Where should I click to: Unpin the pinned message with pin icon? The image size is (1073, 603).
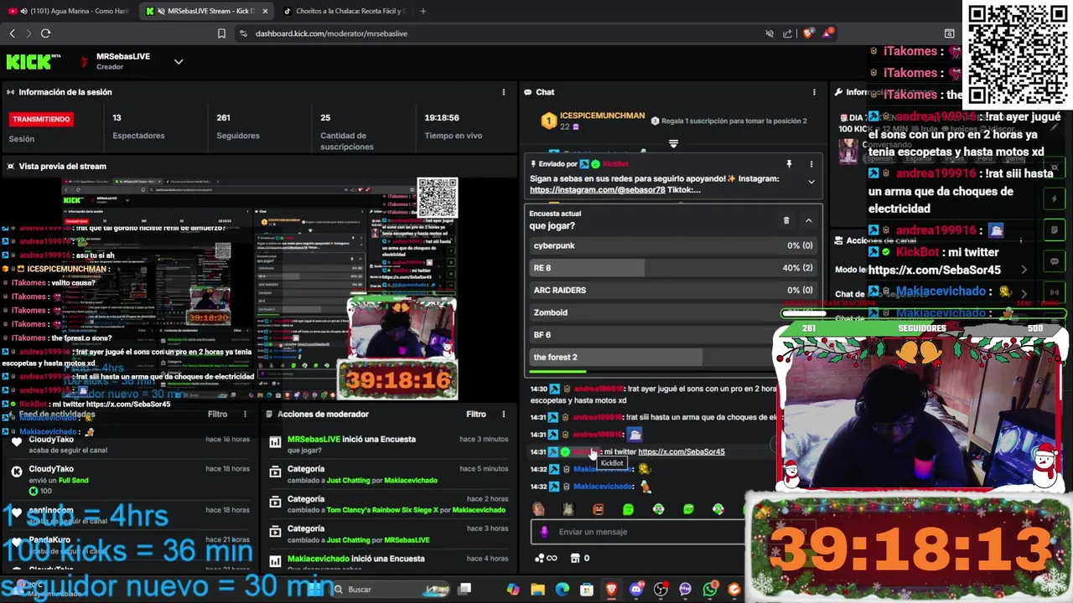click(789, 164)
